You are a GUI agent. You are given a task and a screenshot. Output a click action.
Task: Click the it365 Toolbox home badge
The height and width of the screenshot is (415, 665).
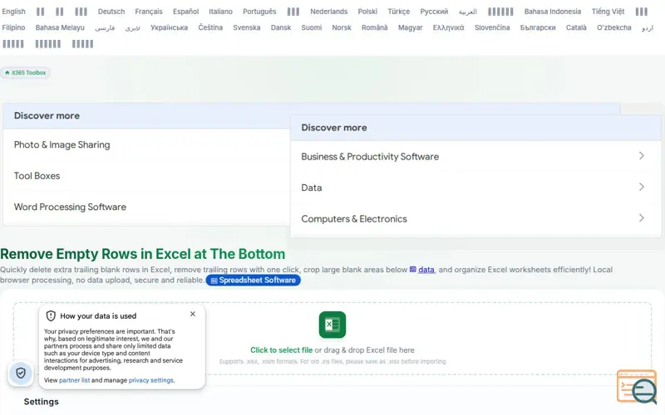pos(26,73)
